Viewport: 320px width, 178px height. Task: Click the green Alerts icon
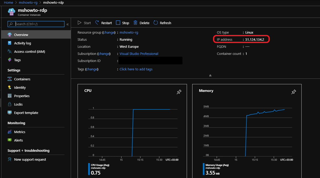[10, 140]
